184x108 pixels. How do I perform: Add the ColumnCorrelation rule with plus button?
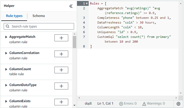click(x=61, y=54)
